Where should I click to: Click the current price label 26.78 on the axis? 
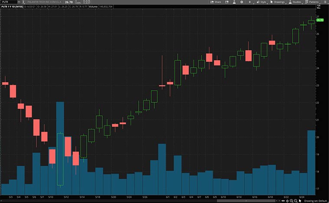pos(320,20)
